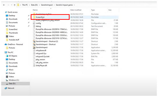Screen dimensions: 158x97
Task: Select the GenshinImpact application icon
Action: 34,47
